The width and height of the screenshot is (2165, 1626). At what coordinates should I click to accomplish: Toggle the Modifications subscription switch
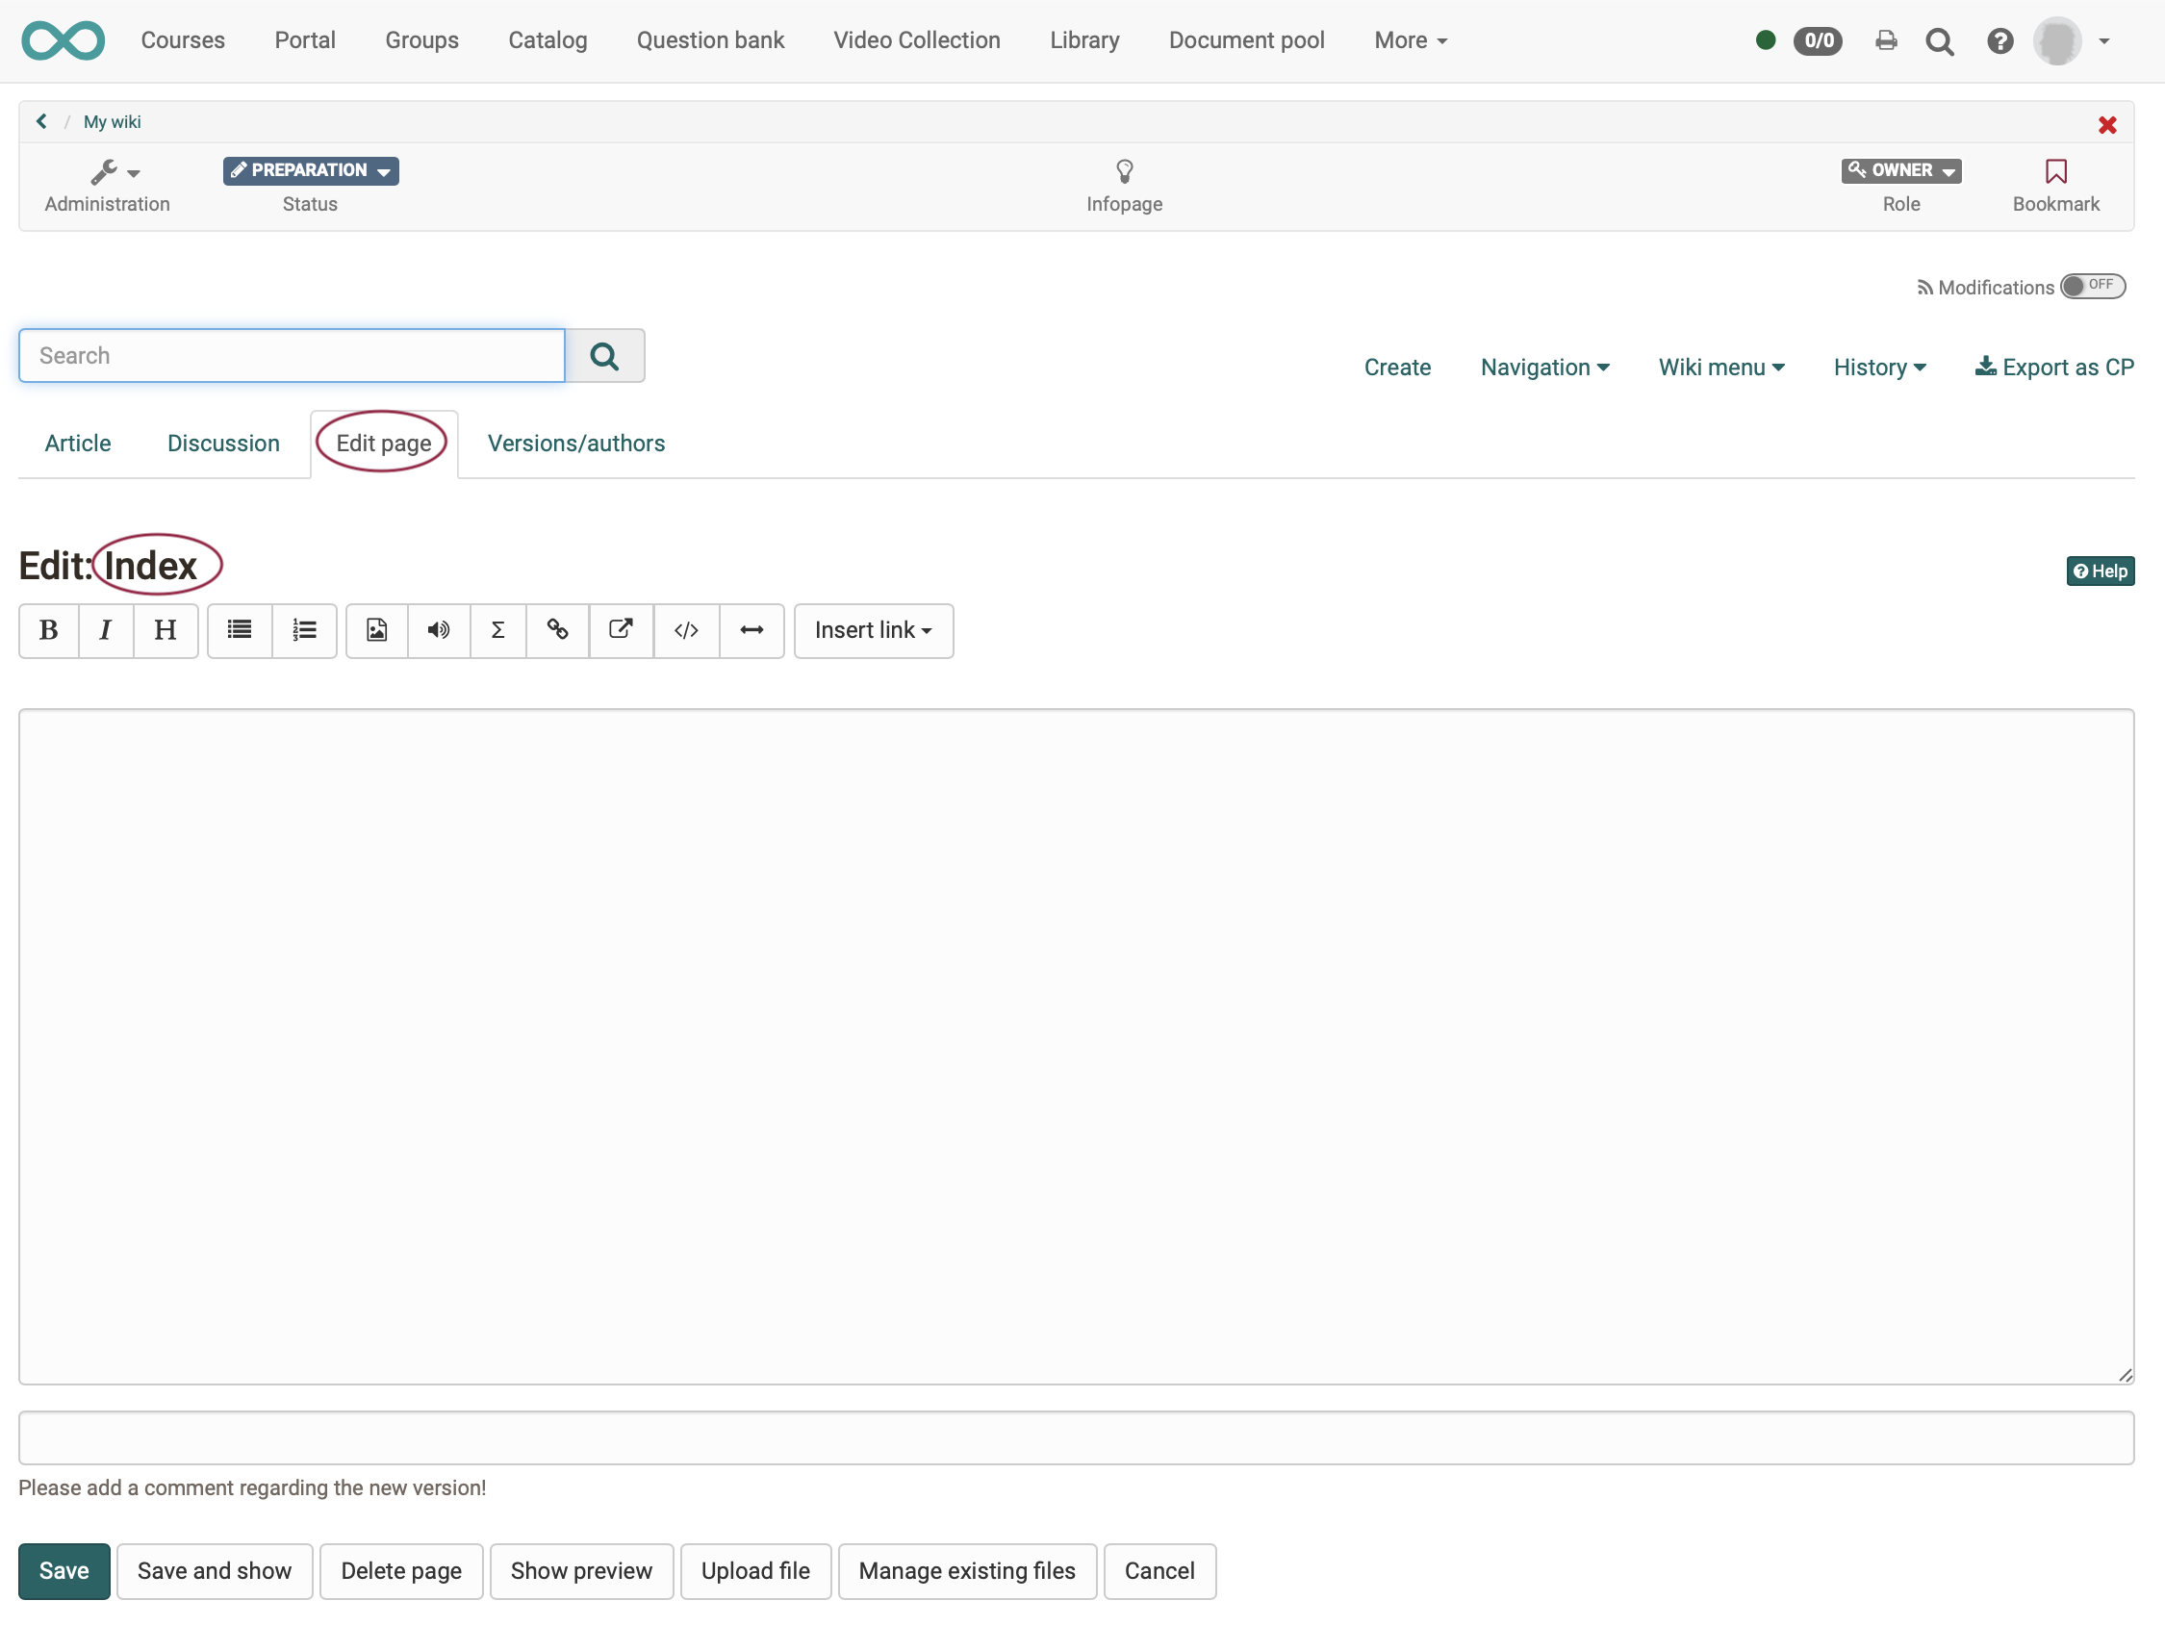tap(2092, 286)
